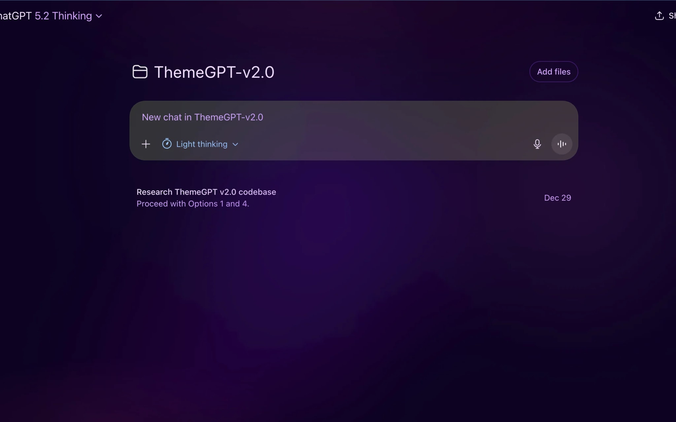The image size is (676, 422).
Task: Launch voice mode waveform button
Action: (561, 144)
